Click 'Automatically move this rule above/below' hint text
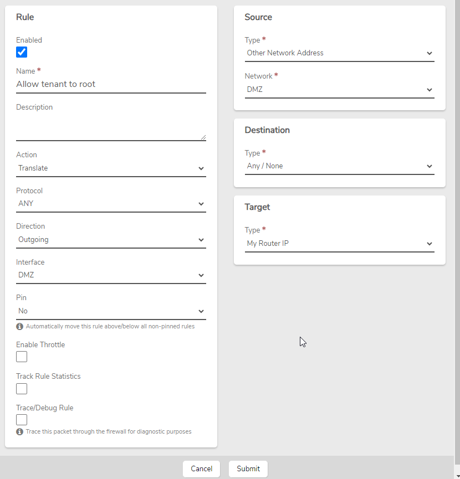Image resolution: width=460 pixels, height=479 pixels. 110,327
